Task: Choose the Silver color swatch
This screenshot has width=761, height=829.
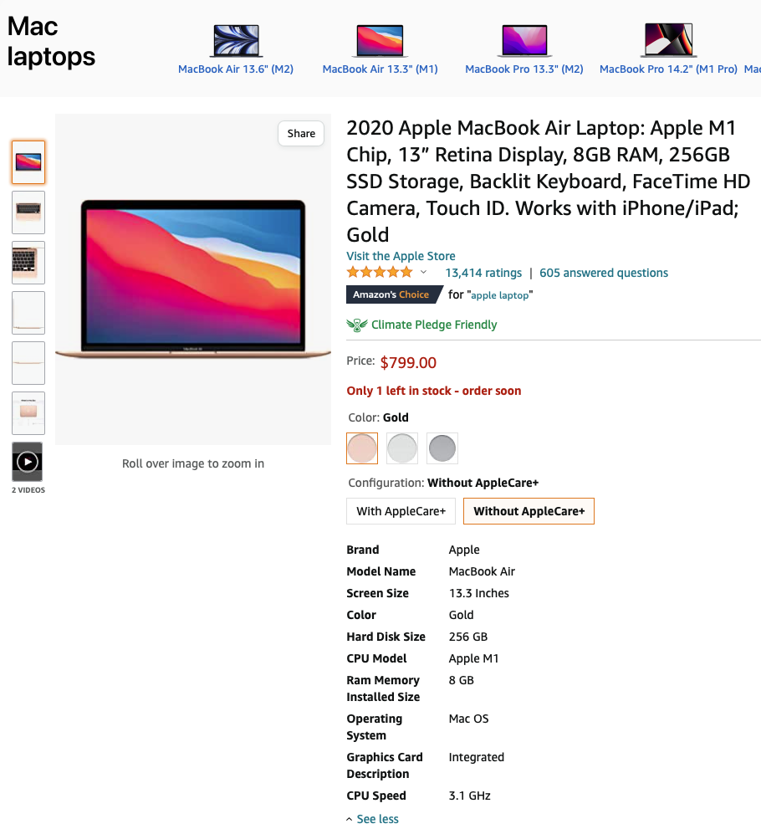Action: click(402, 448)
